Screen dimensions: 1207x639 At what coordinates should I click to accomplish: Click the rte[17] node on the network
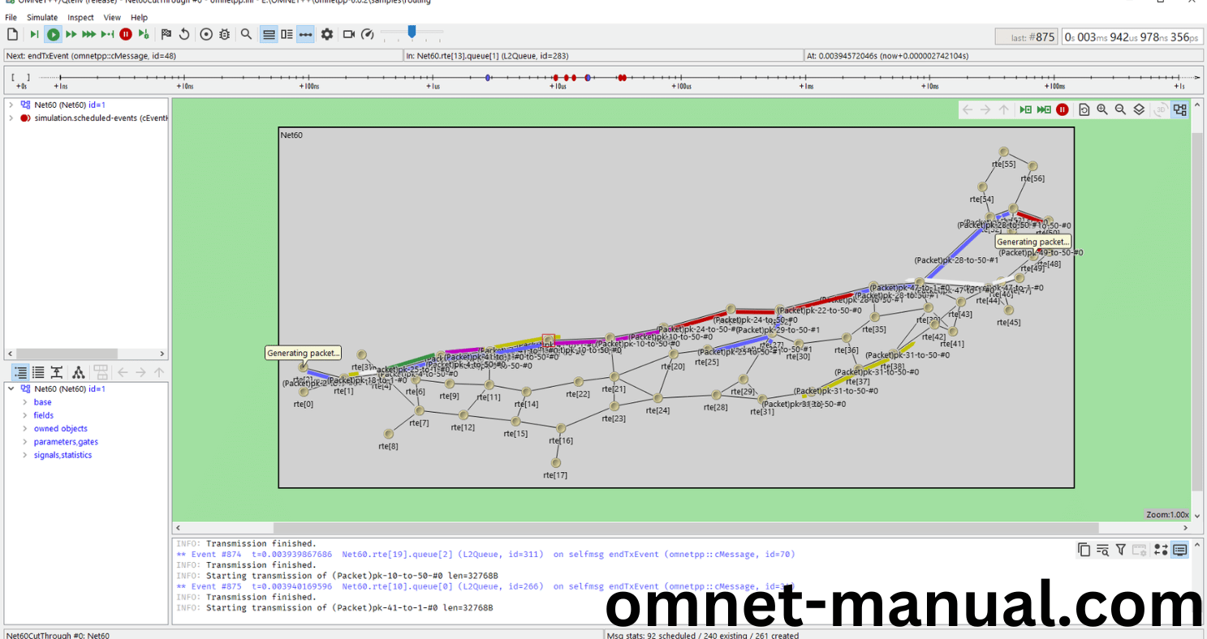[x=556, y=463]
